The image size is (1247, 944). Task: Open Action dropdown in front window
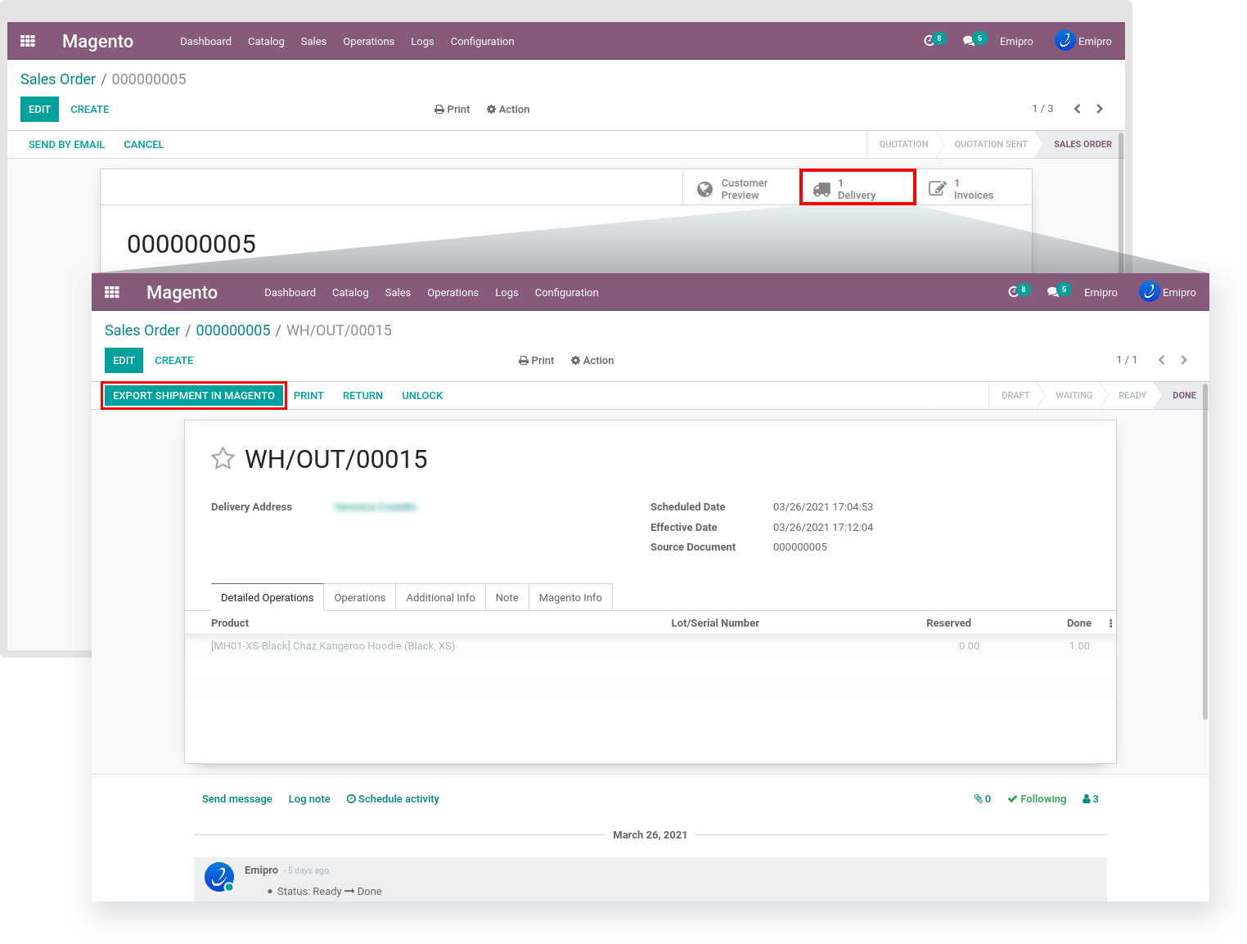point(592,361)
